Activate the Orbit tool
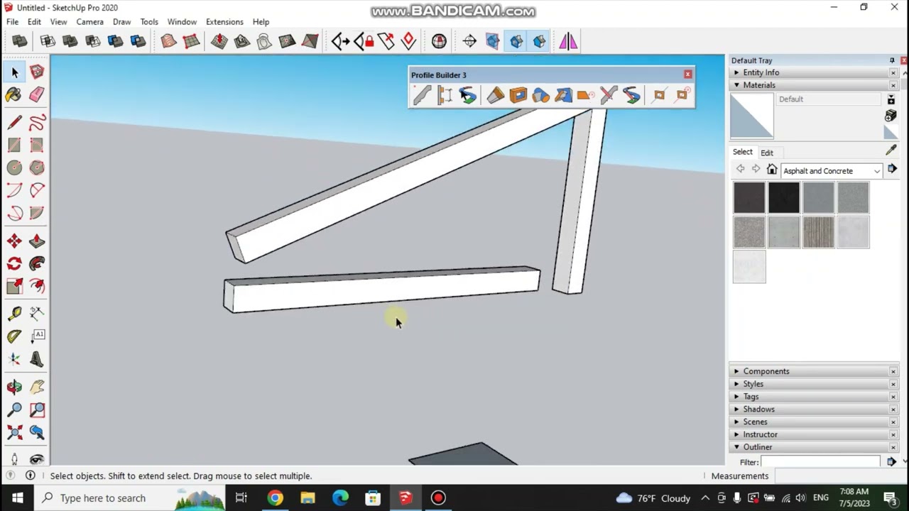 [x=14, y=387]
